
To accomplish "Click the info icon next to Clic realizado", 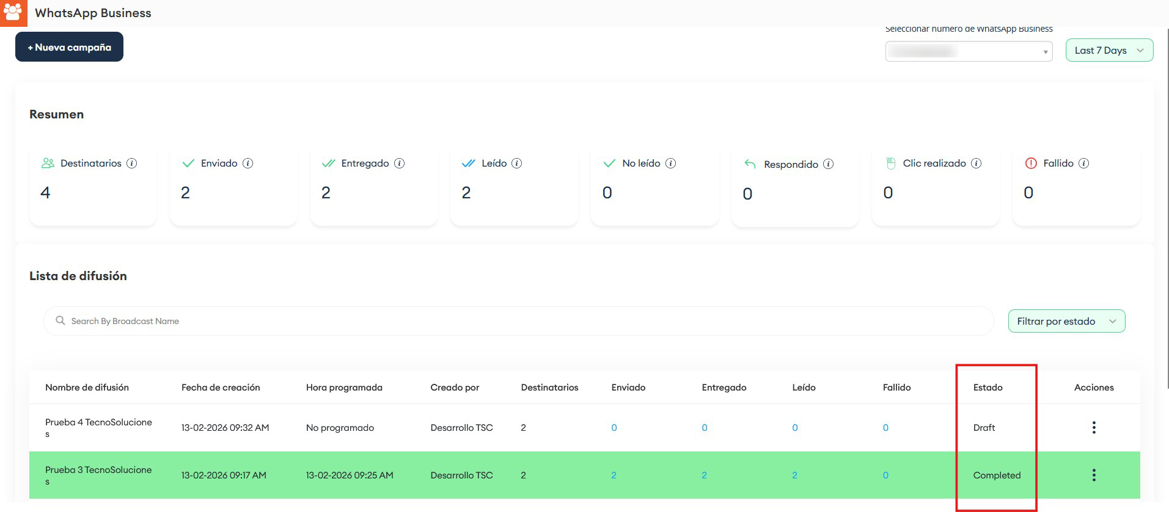I will coord(976,164).
